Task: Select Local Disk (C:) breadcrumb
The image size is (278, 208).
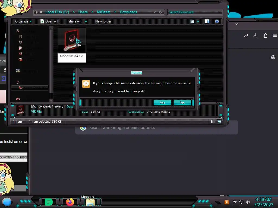Action: coord(57,12)
